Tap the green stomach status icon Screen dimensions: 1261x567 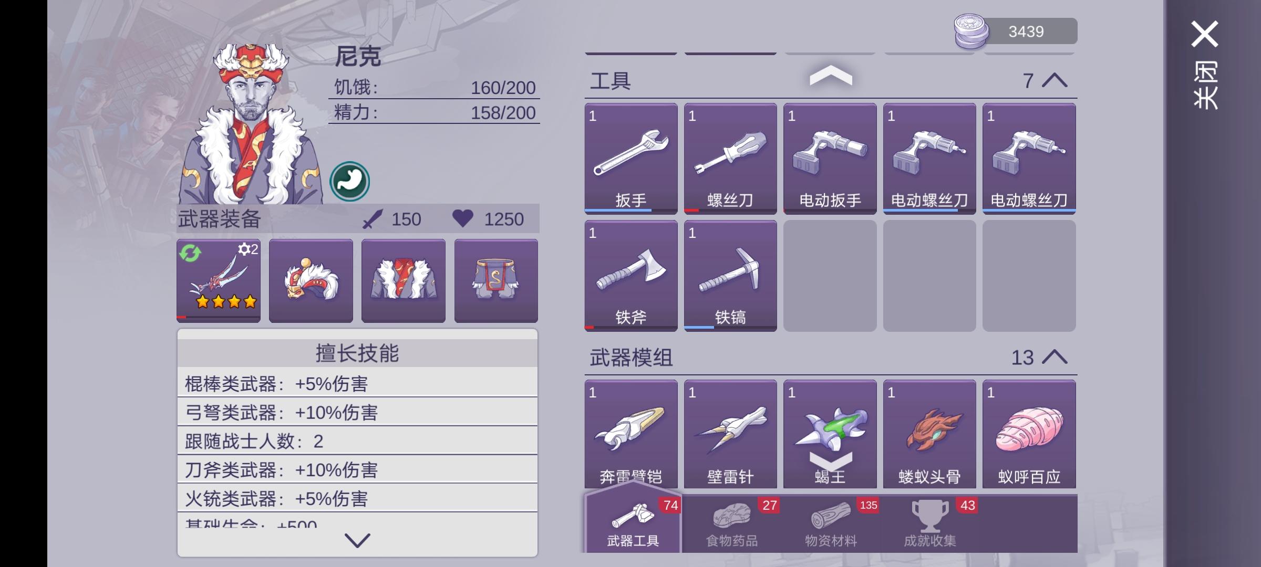point(350,182)
